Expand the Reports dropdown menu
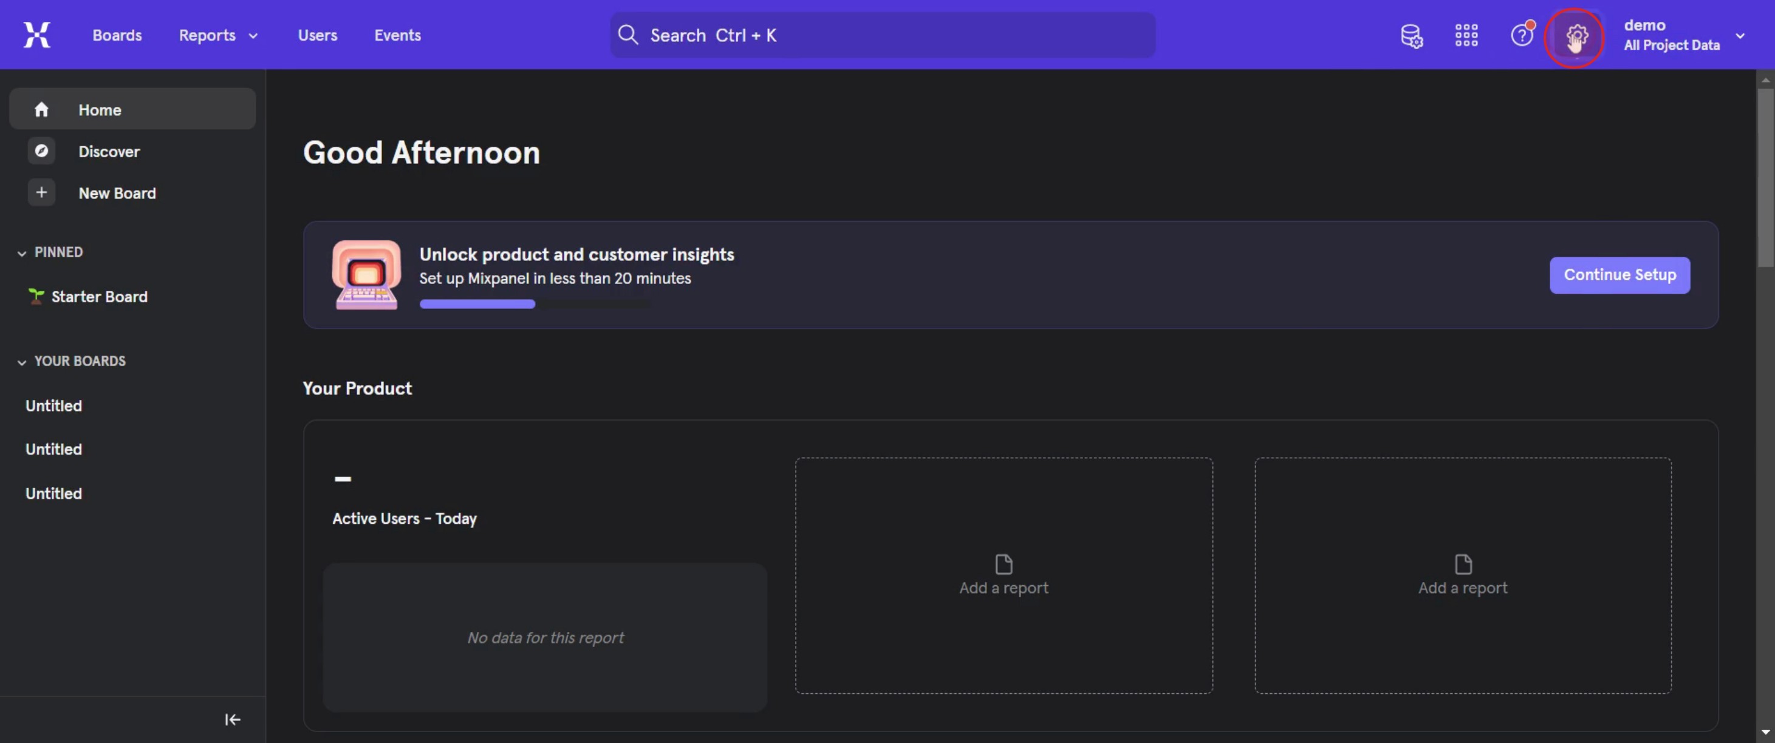This screenshot has width=1775, height=743. (217, 35)
